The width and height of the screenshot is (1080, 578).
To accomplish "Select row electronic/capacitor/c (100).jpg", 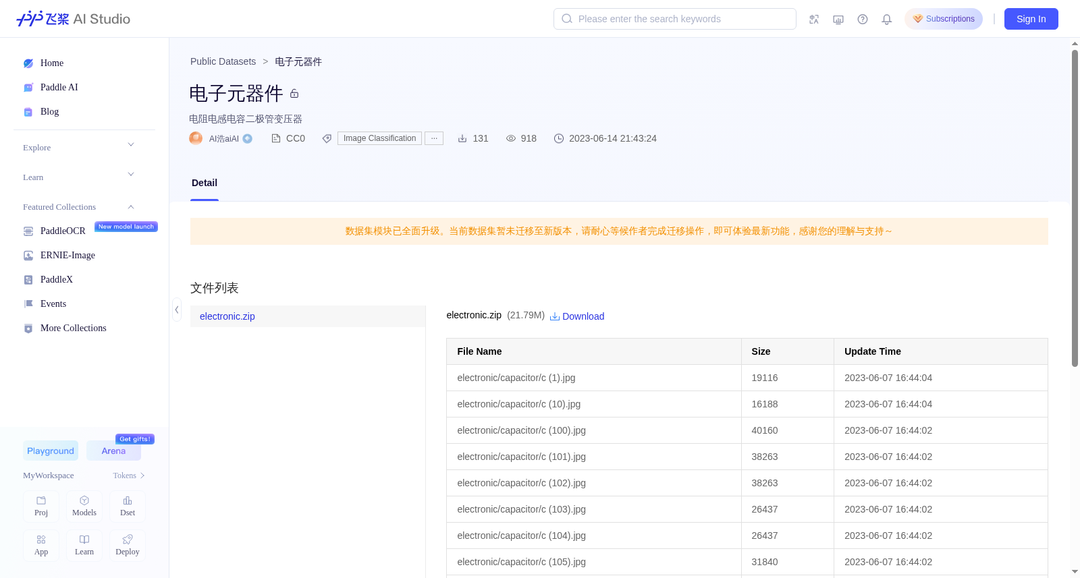I will [747, 430].
